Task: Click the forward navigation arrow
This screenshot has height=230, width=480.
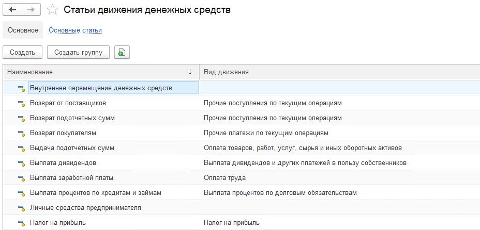Action: [x=31, y=10]
